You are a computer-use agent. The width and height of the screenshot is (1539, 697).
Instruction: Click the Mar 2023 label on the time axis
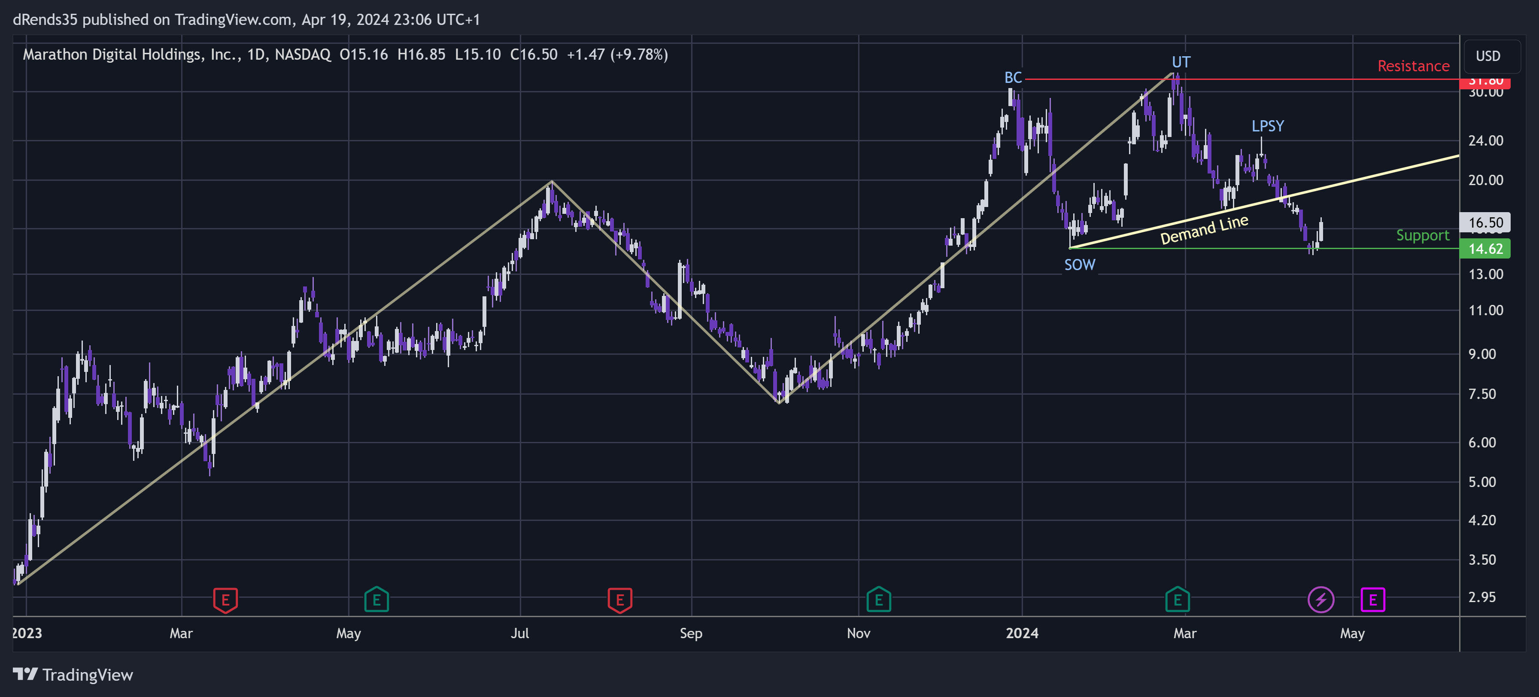click(181, 633)
